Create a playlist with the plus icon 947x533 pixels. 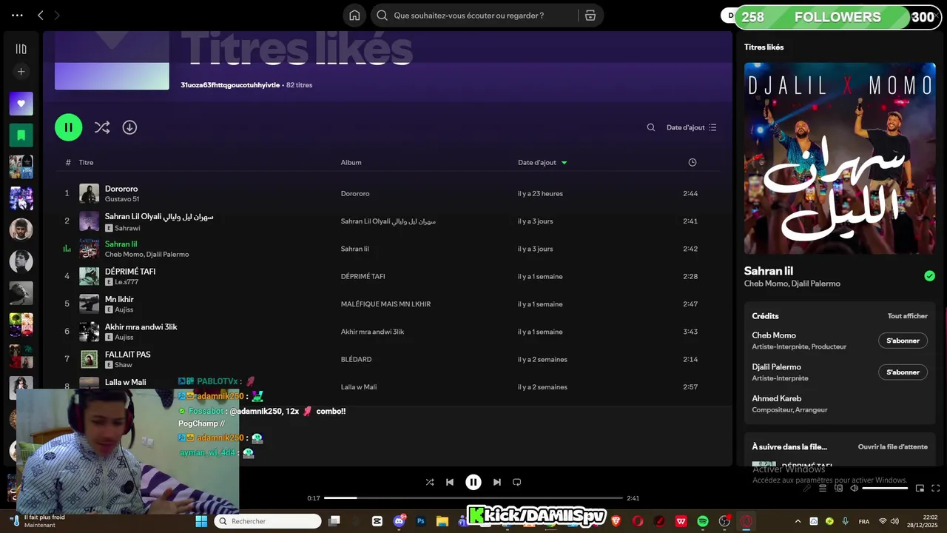click(21, 72)
